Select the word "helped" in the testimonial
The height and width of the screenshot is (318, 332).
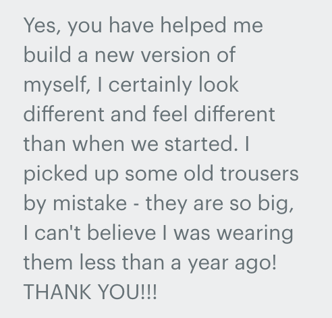click(x=193, y=26)
